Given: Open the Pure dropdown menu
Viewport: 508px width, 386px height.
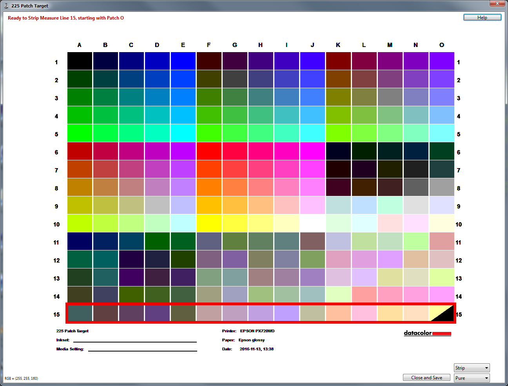Looking at the screenshot, I should tap(472, 378).
